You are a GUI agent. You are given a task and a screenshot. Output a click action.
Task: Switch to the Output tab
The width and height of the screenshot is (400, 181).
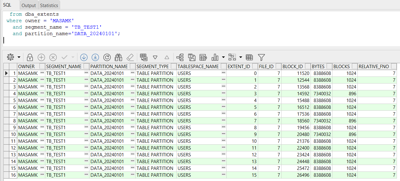point(29,5)
